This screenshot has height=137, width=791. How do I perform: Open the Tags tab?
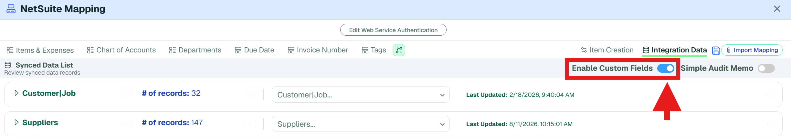[x=374, y=50]
